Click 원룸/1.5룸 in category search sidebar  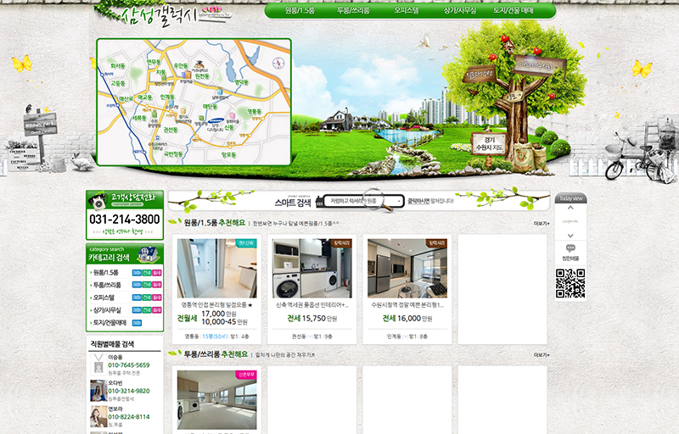coord(107,273)
